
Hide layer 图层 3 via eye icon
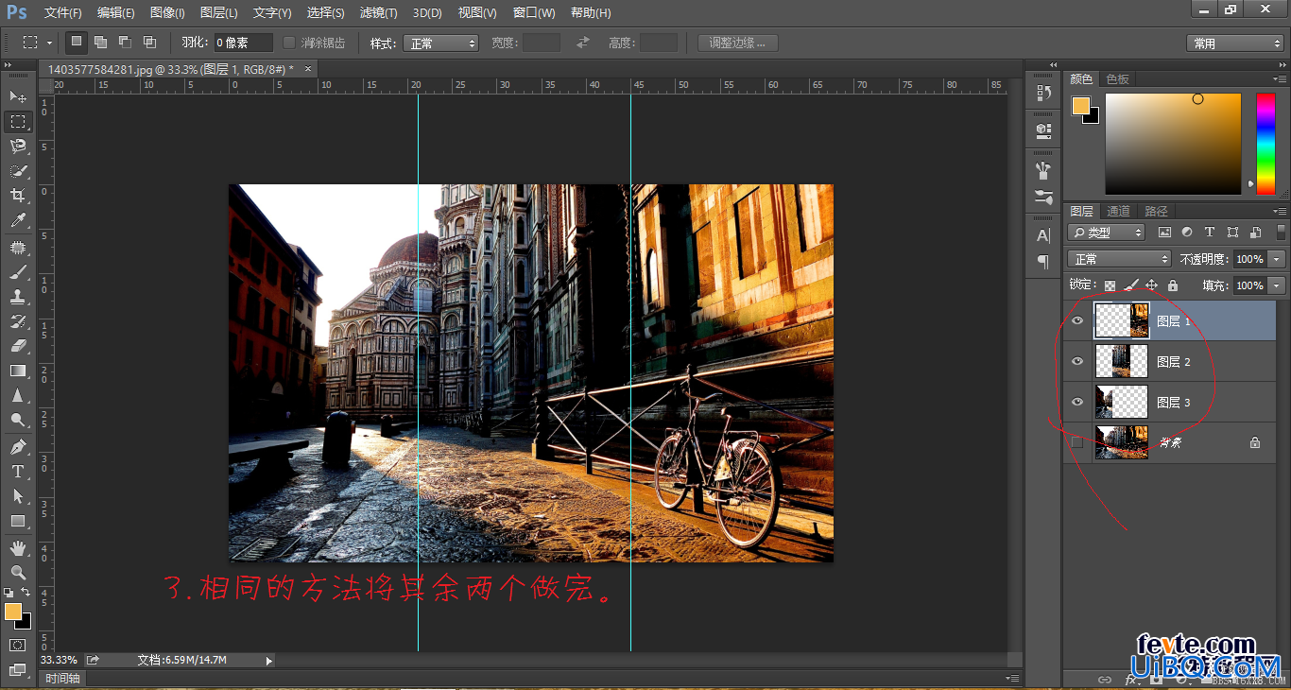(1077, 403)
